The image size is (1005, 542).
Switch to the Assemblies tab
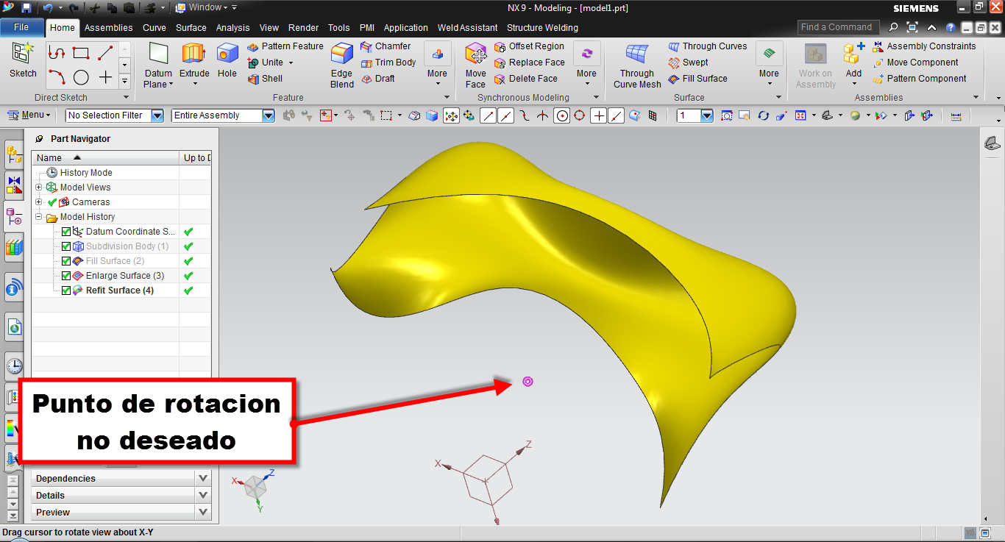pyautogui.click(x=108, y=28)
